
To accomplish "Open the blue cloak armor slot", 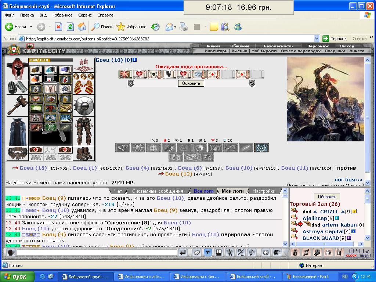I will tap(17, 131).
